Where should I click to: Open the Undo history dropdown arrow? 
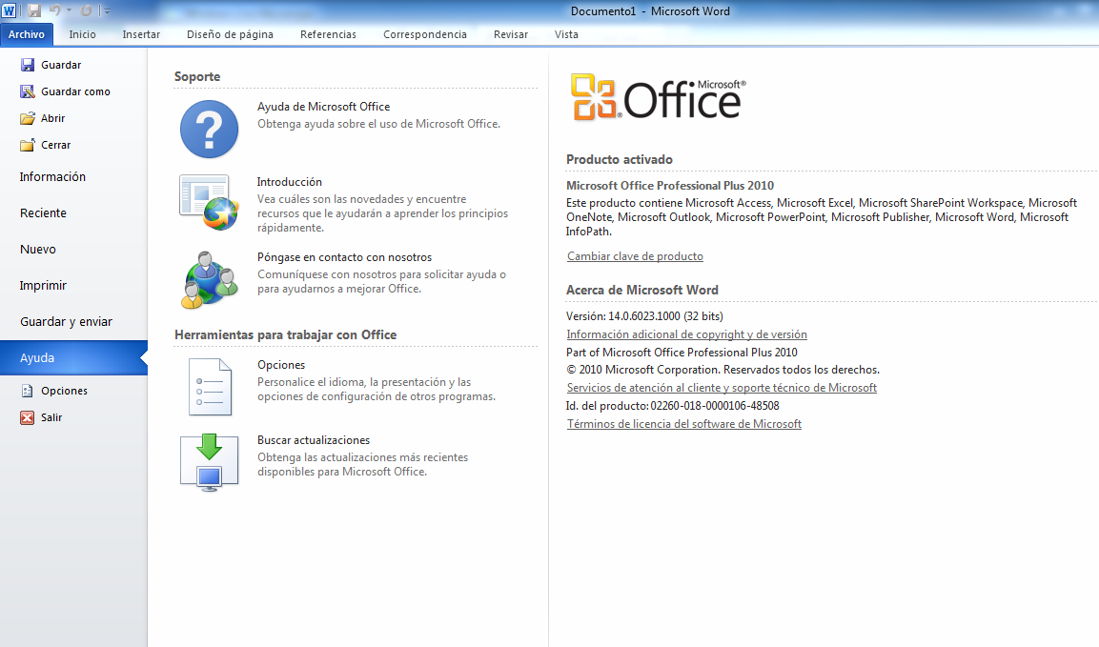tap(69, 10)
